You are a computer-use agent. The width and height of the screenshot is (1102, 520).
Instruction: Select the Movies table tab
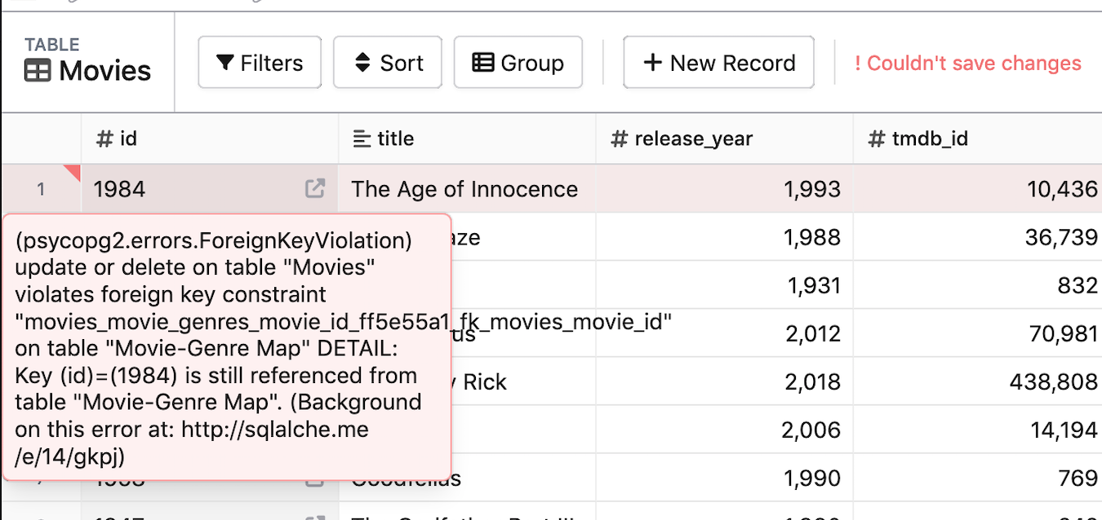[x=90, y=71]
